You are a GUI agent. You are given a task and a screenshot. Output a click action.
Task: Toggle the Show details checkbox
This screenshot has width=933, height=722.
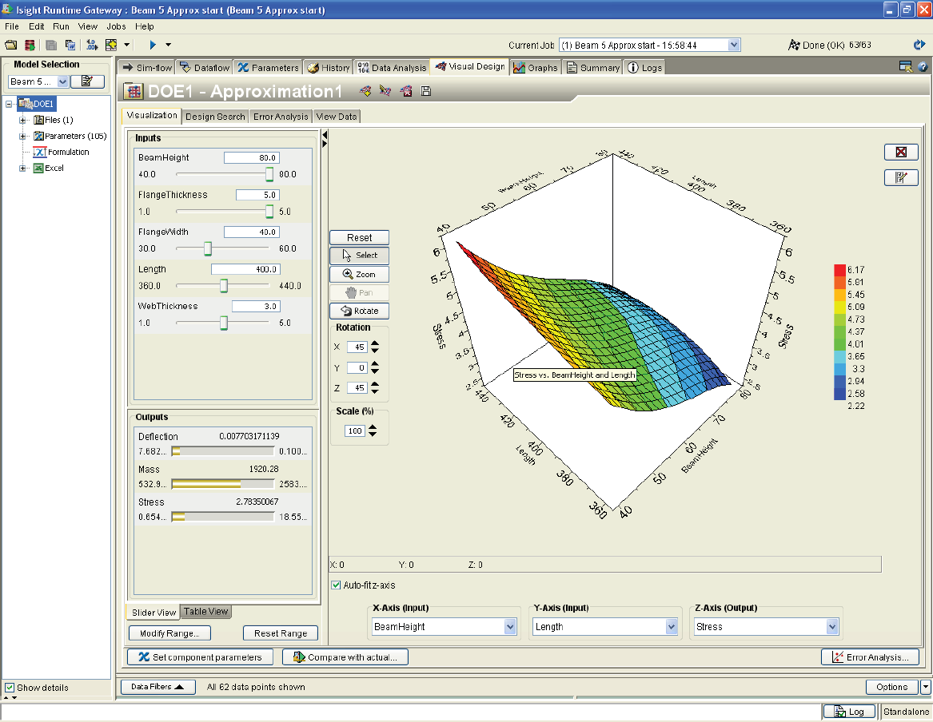coord(9,688)
